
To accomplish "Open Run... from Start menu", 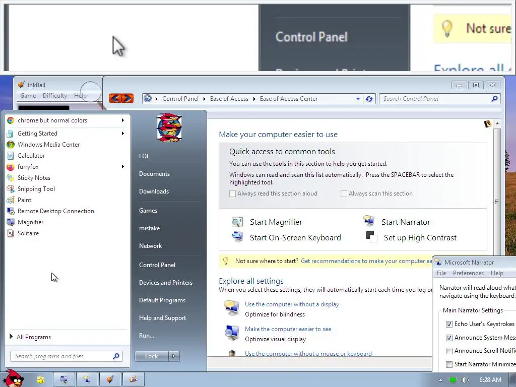I will [x=147, y=336].
